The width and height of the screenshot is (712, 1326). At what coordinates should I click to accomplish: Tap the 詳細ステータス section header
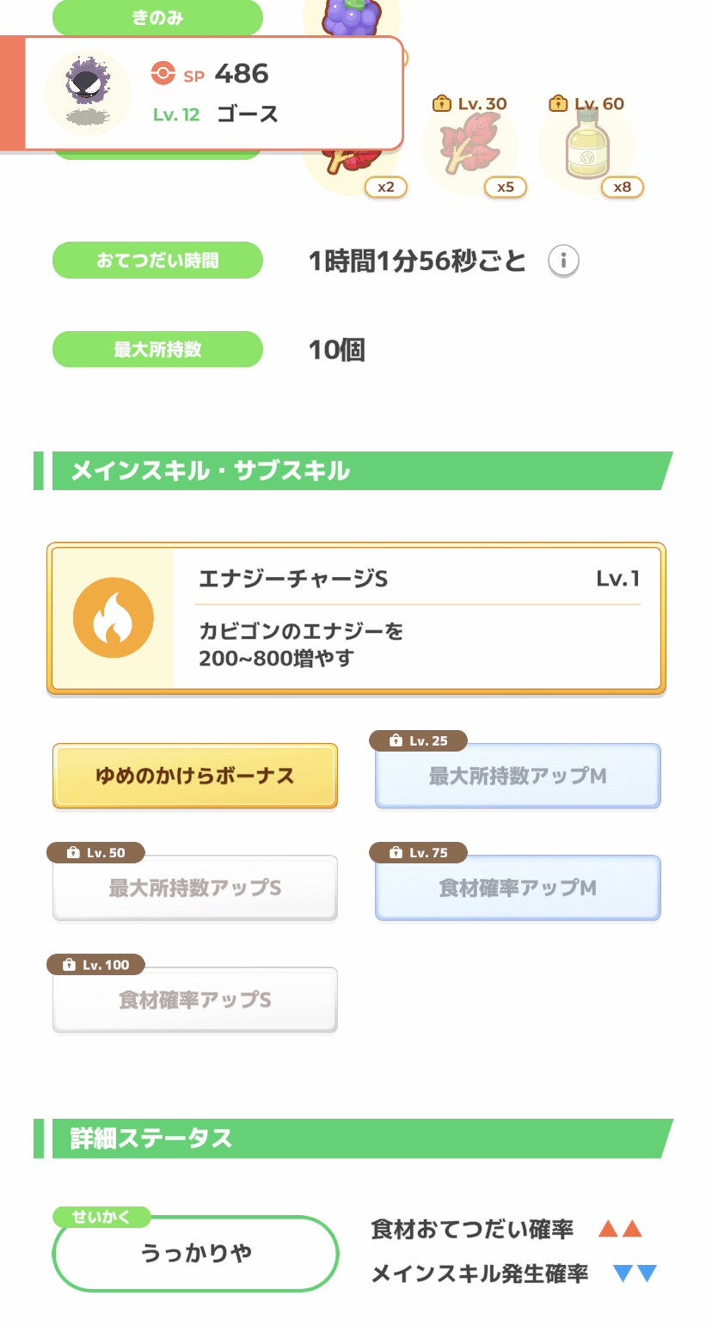(x=353, y=1139)
